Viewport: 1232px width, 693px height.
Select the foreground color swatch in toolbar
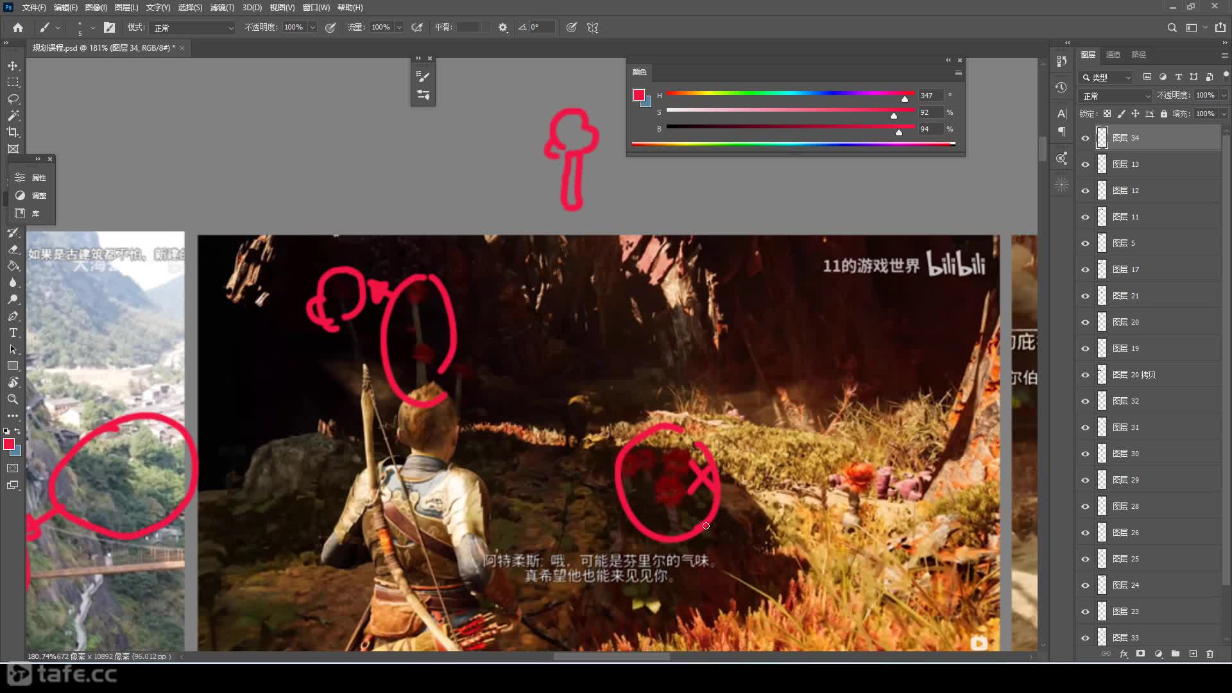pos(9,443)
